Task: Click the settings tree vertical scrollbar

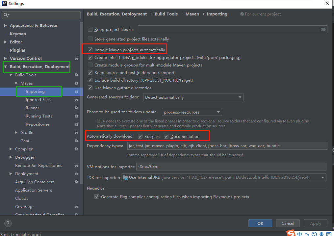Action: click(x=82, y=103)
